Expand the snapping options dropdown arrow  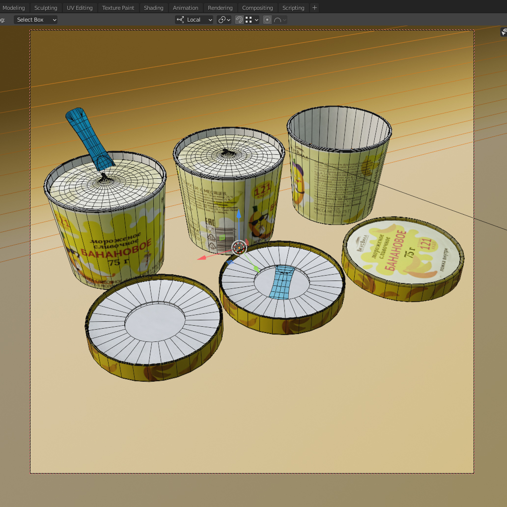click(256, 20)
